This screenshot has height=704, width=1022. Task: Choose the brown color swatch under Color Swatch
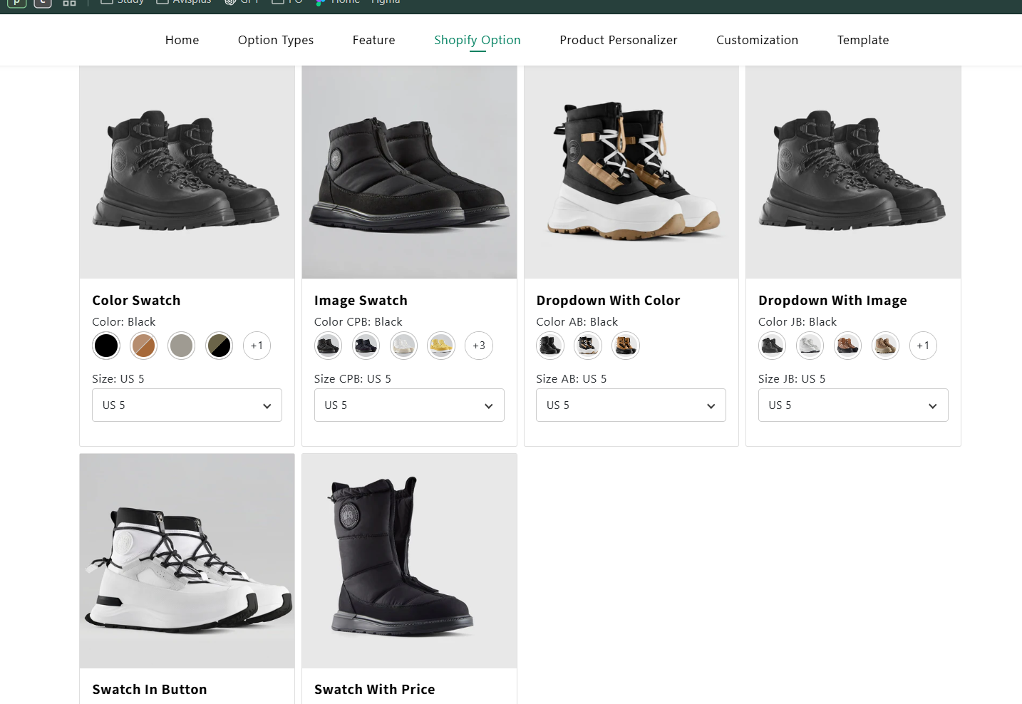click(144, 346)
